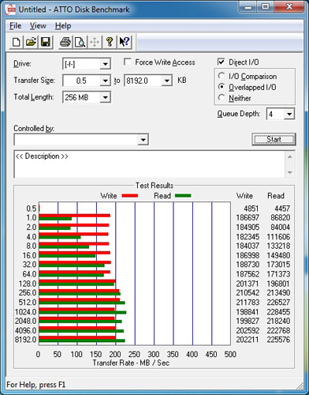Start the benchmark with Start button
The width and height of the screenshot is (309, 395).
point(274,139)
